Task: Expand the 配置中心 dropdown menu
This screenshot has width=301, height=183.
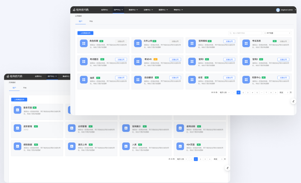Action: pyautogui.click(x=163, y=10)
